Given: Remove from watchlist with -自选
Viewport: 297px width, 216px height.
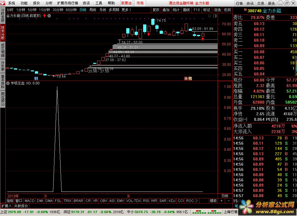Looking at the screenshot, I should click(217, 10).
